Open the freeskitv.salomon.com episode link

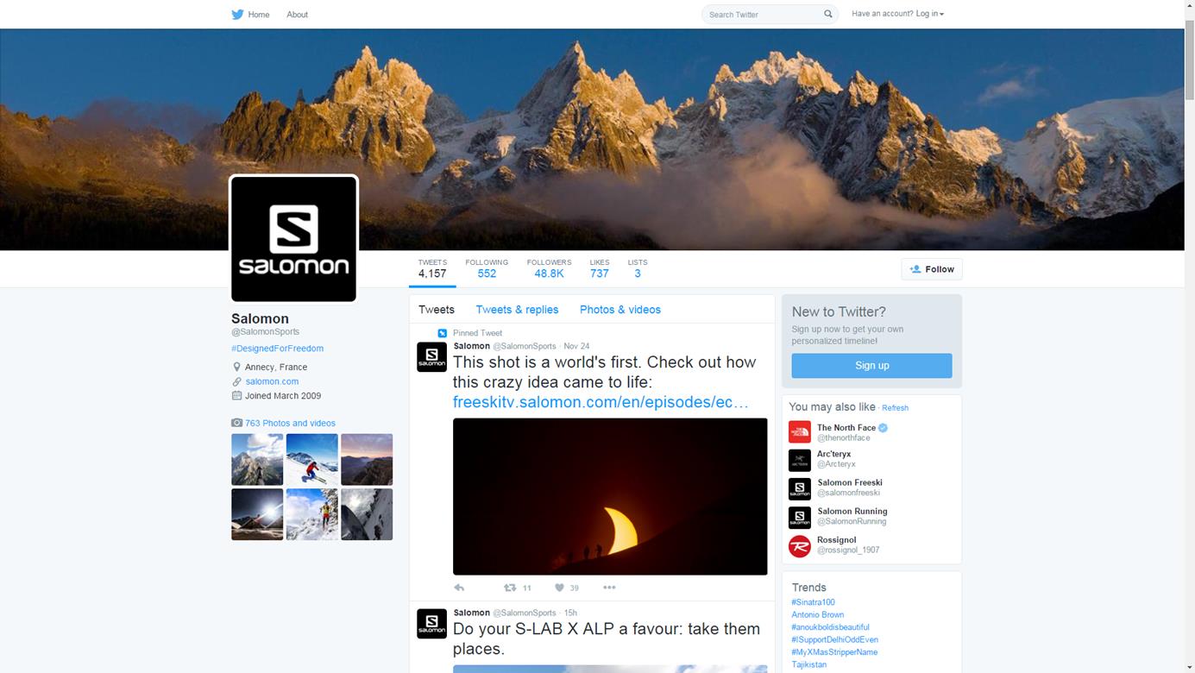(x=601, y=402)
